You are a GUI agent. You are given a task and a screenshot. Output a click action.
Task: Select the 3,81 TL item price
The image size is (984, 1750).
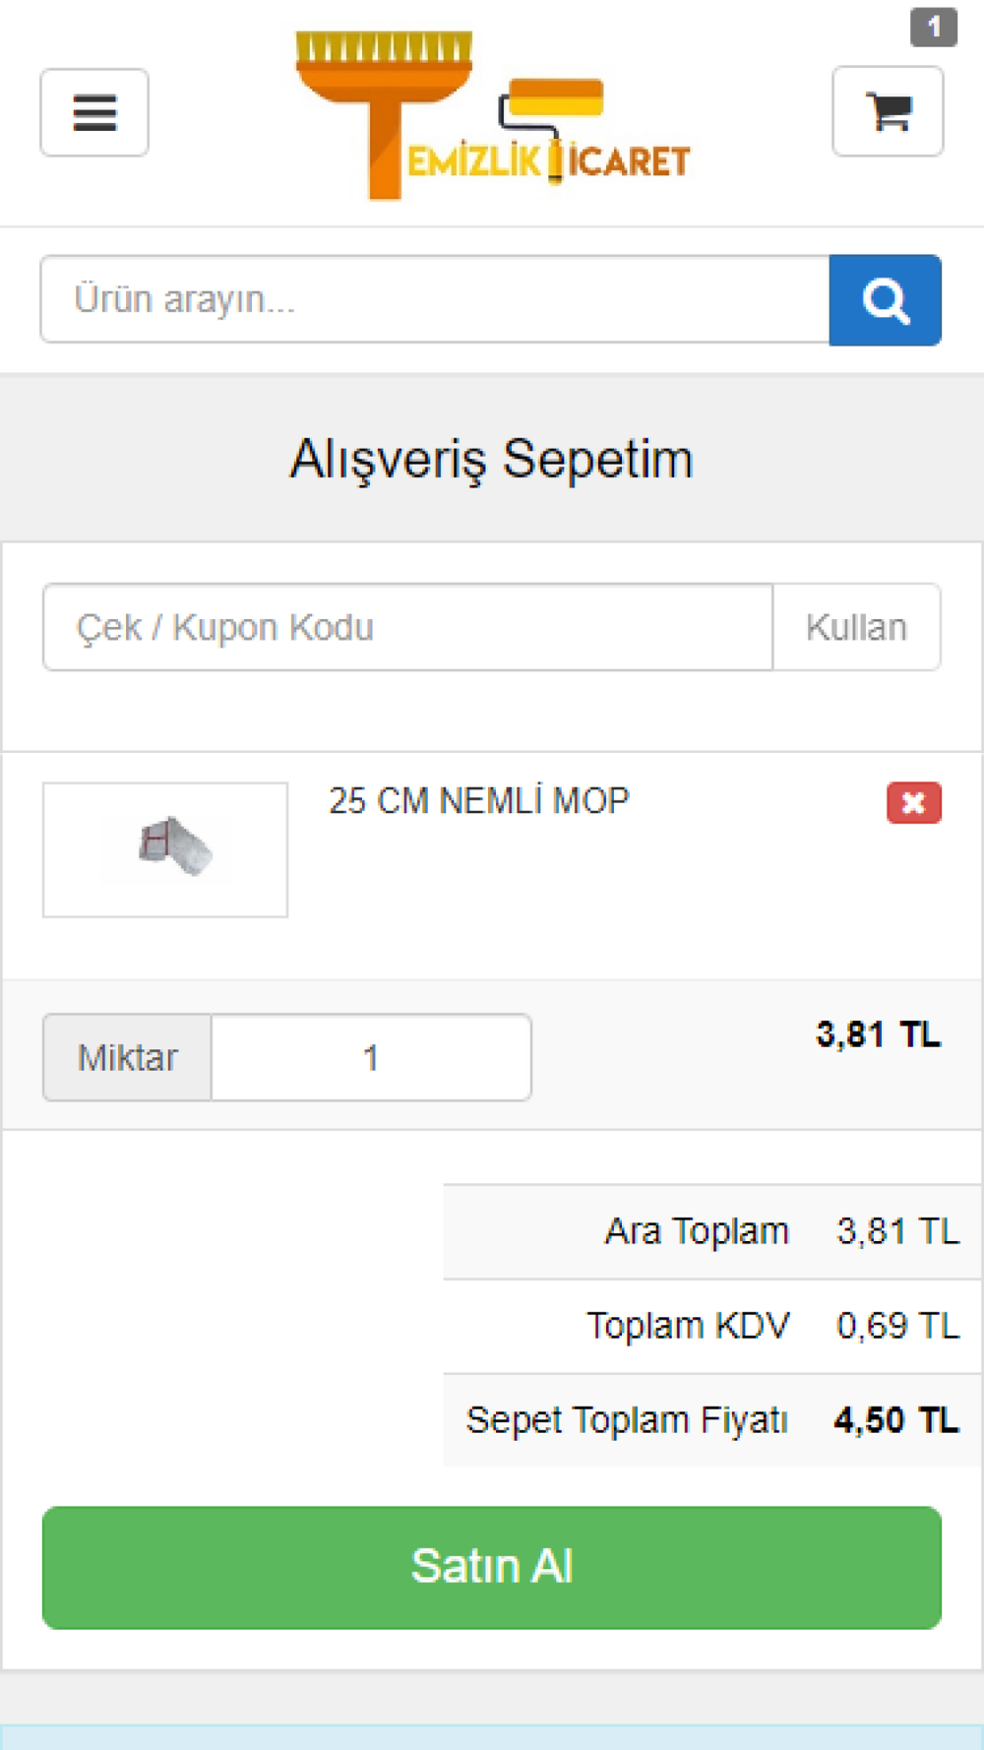(878, 1034)
